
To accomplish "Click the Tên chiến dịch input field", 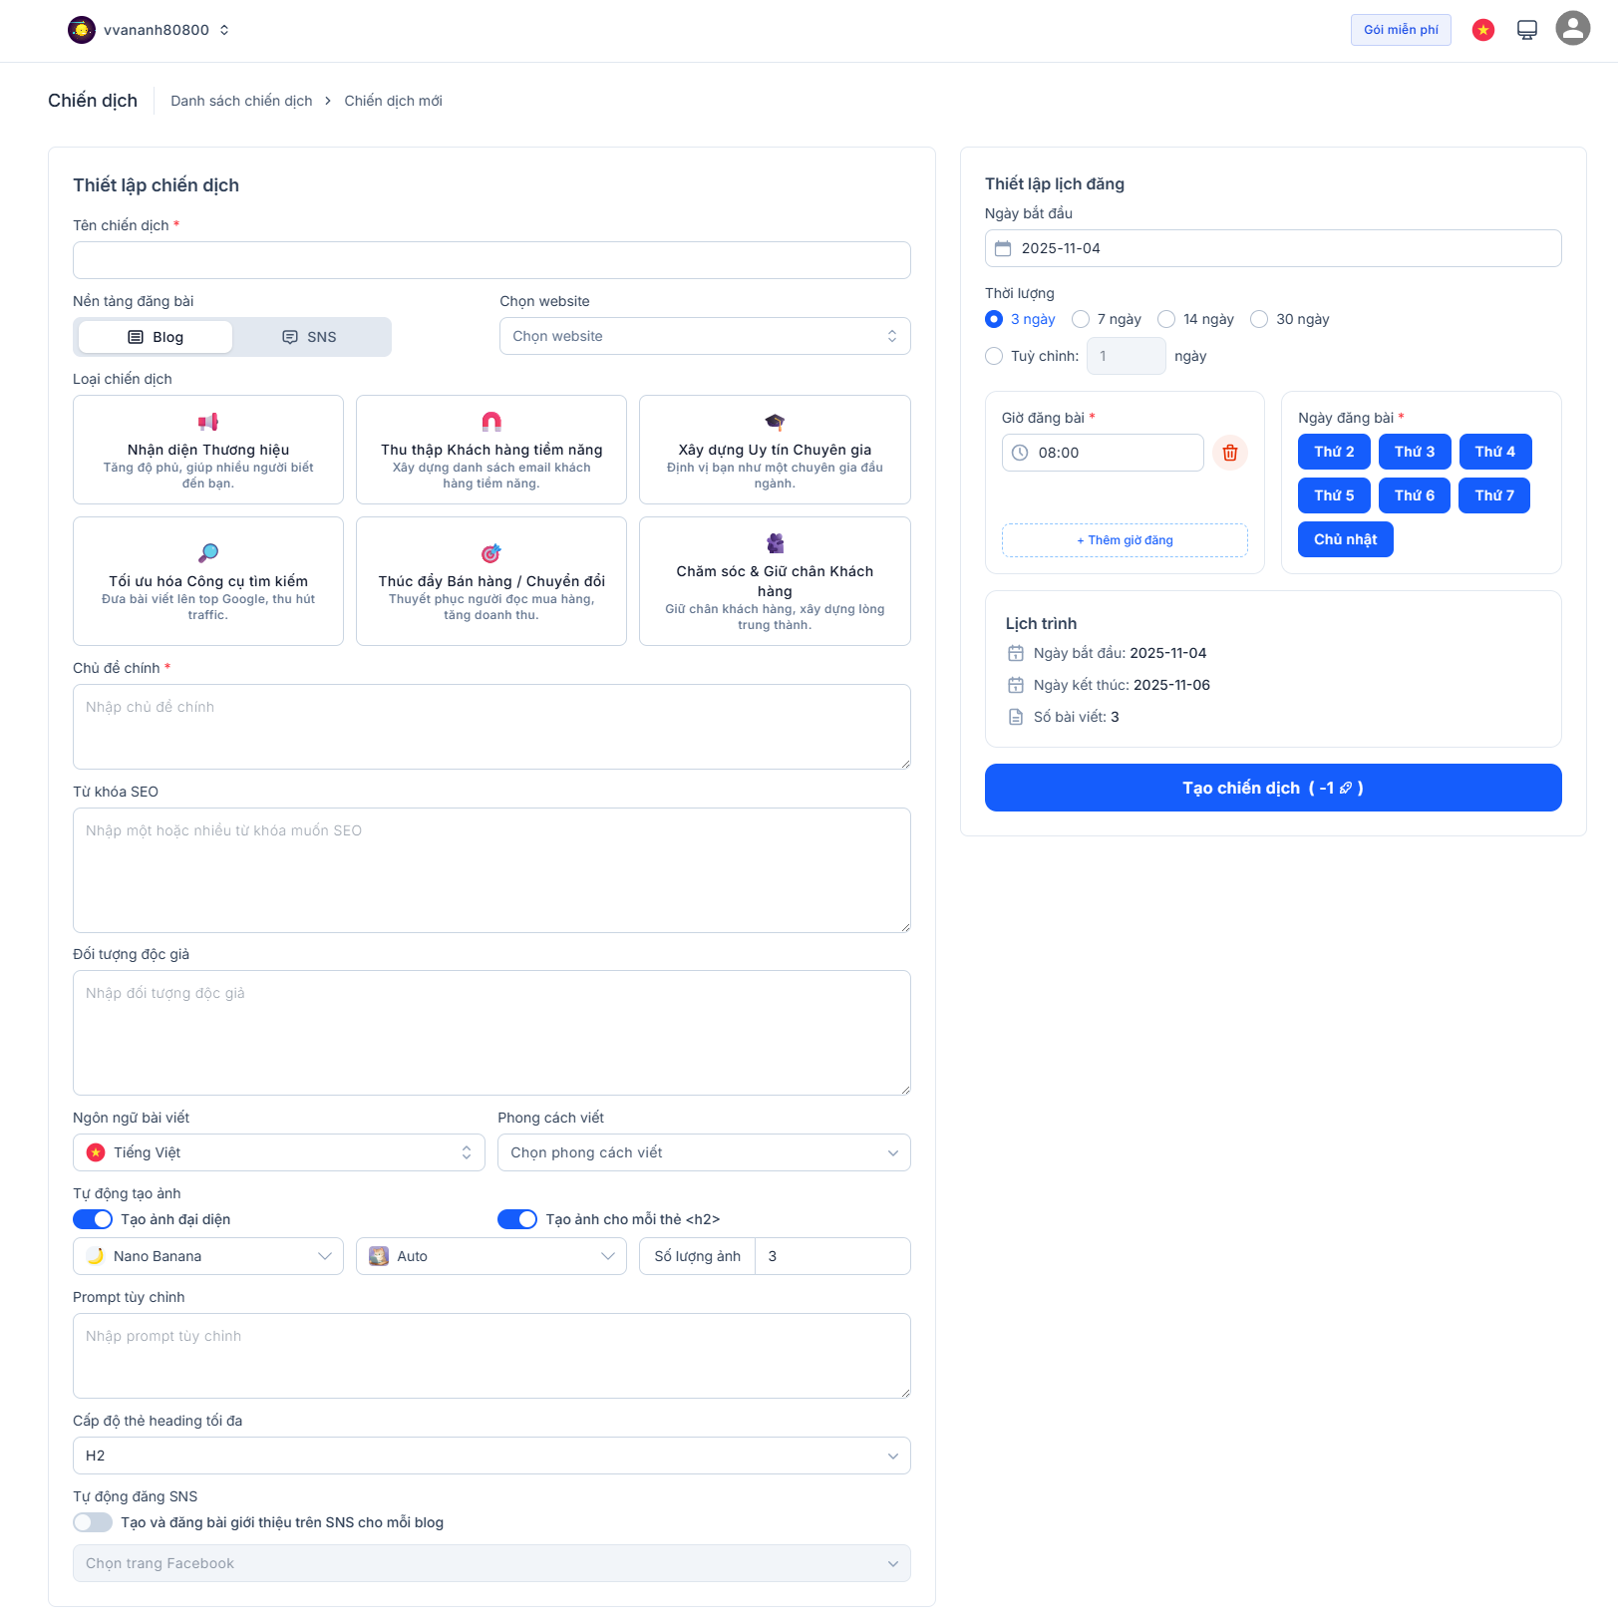I will click(491, 260).
